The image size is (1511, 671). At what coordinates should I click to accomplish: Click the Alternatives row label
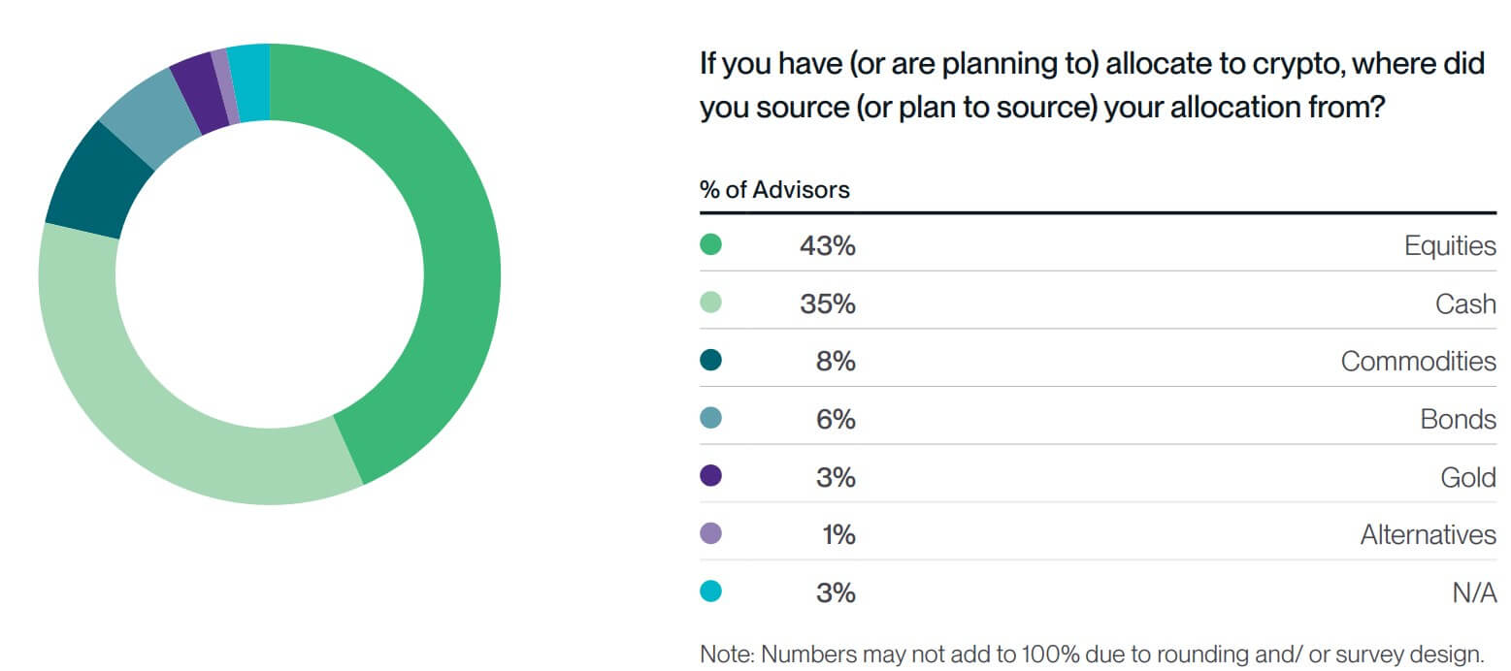pos(1428,533)
